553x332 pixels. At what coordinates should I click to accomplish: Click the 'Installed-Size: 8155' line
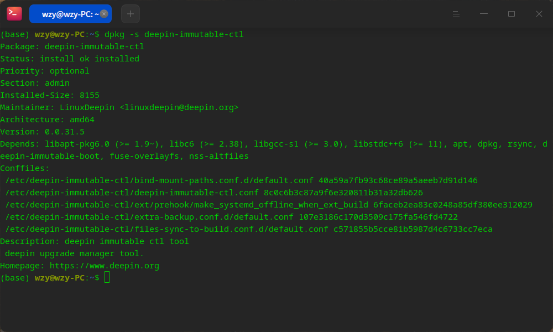pyautogui.click(x=50, y=95)
